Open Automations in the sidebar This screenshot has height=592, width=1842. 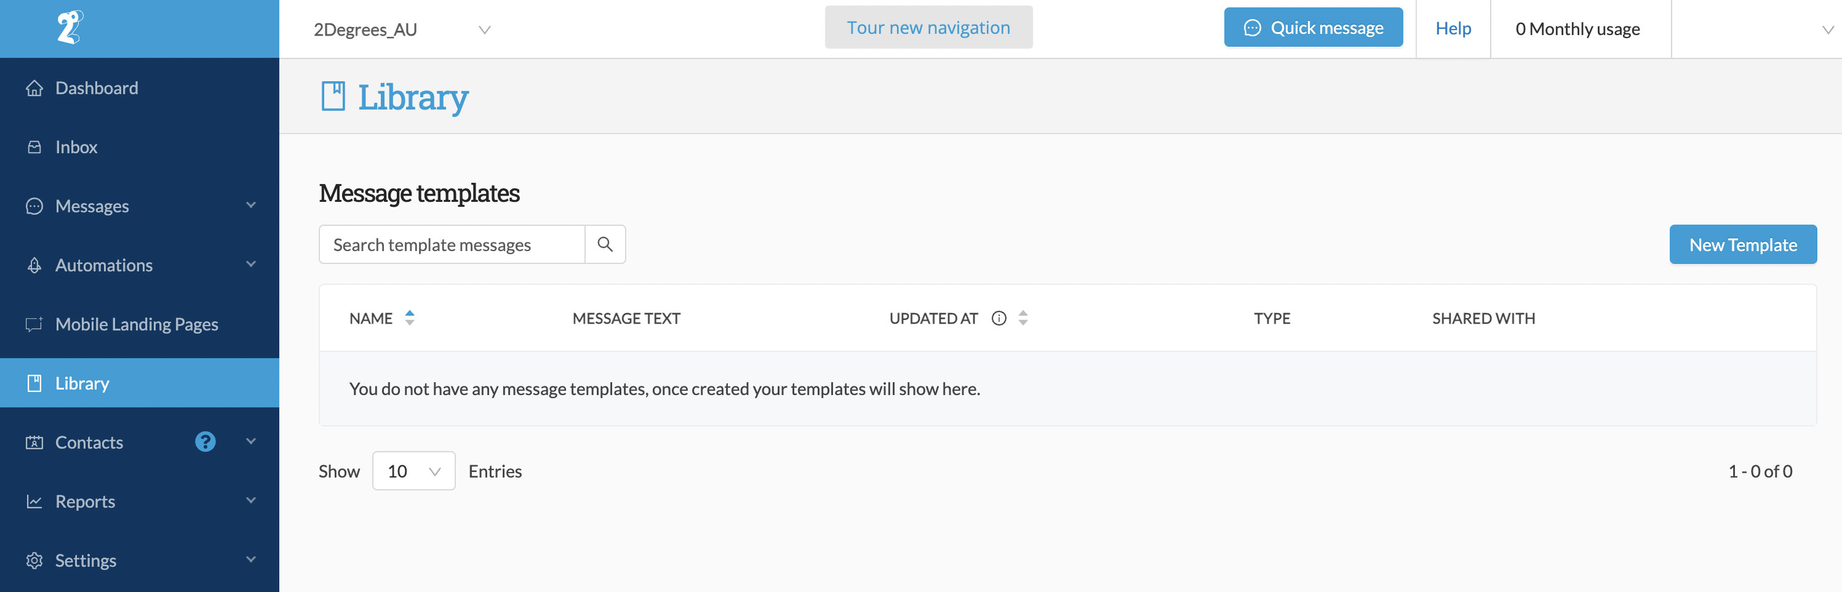click(x=104, y=265)
